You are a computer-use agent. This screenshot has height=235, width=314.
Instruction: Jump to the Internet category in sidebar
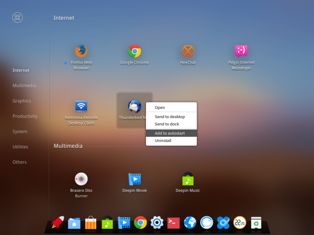(21, 70)
